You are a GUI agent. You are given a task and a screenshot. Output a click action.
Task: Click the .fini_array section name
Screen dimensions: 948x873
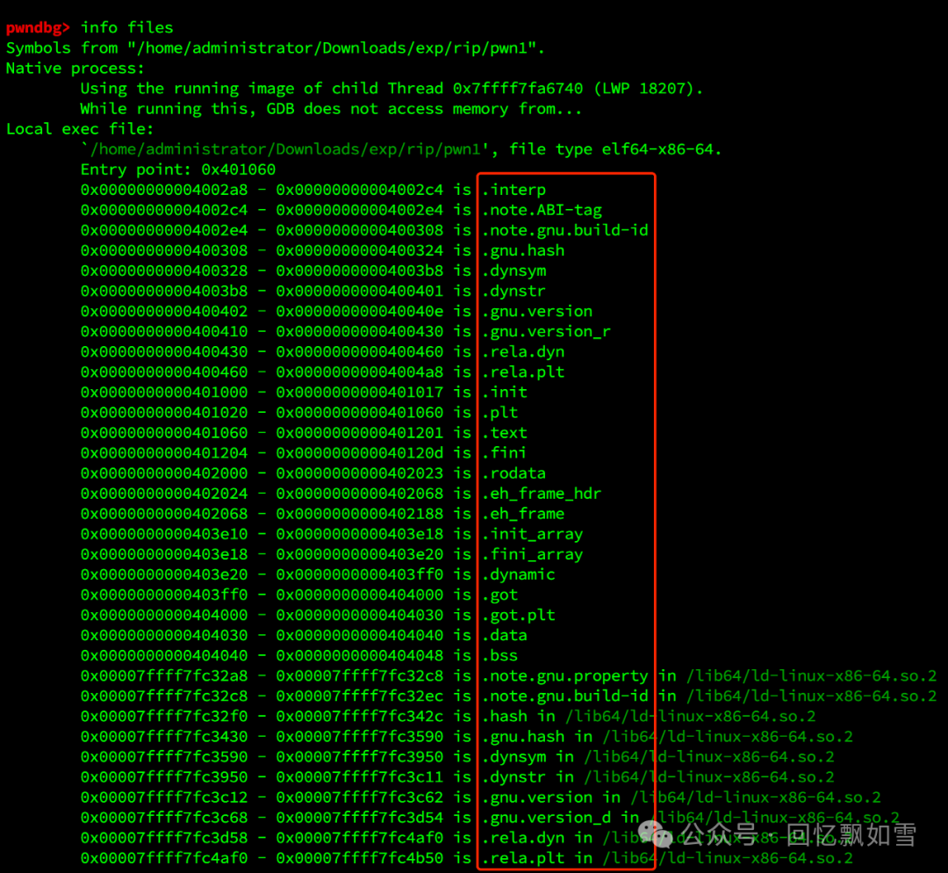pos(532,555)
